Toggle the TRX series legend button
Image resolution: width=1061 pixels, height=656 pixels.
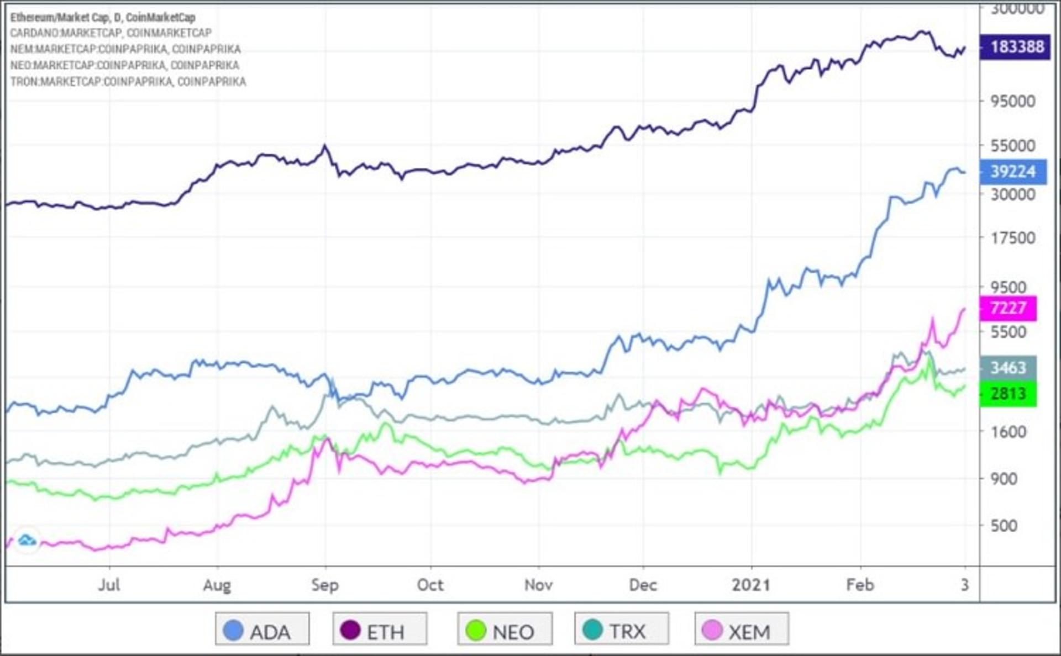click(x=622, y=629)
